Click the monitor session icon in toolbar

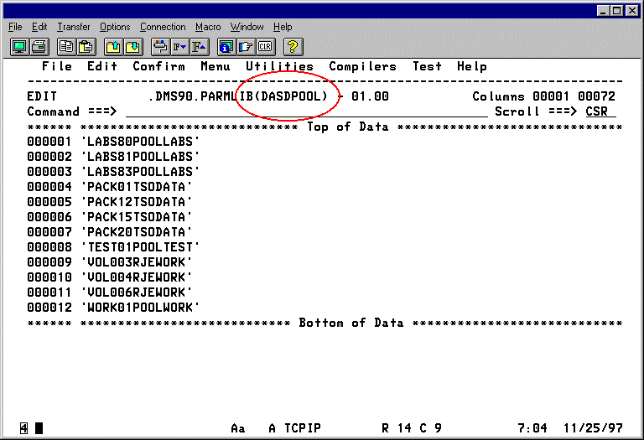[x=18, y=46]
